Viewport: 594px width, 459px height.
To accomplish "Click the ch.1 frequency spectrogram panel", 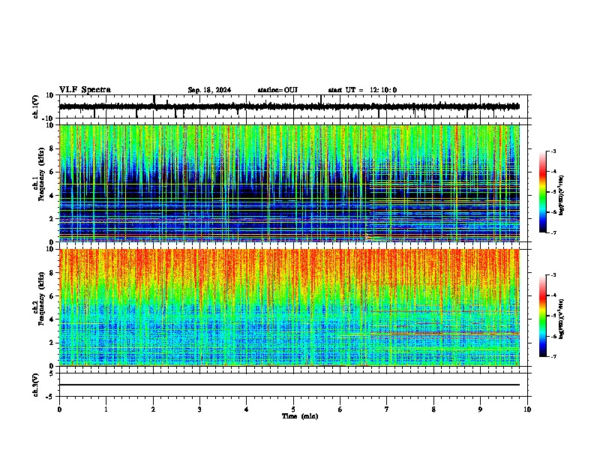I will (289, 183).
